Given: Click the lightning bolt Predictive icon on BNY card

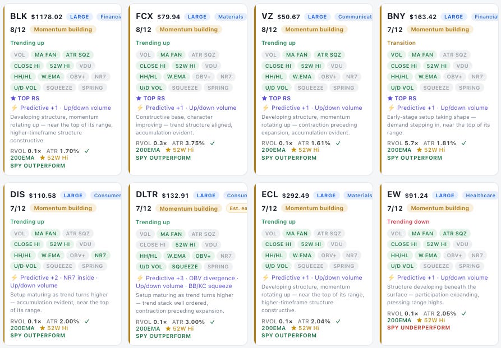Looking at the screenshot, I should 390,108.
